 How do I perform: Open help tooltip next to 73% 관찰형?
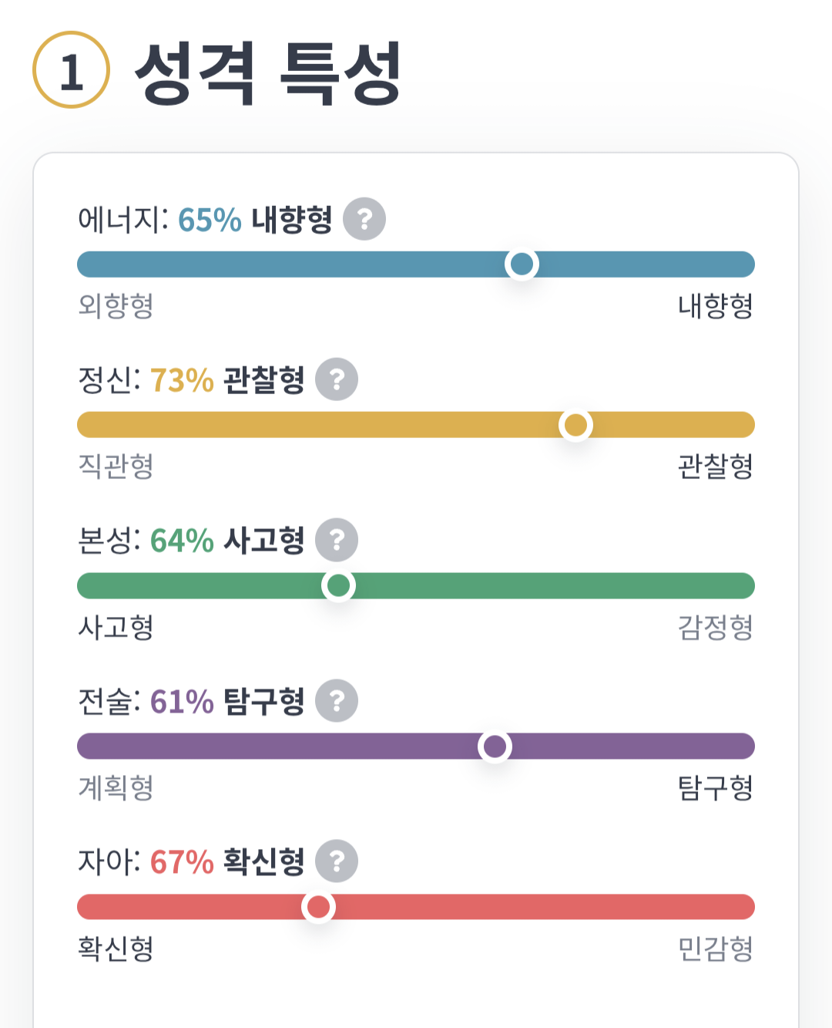[337, 379]
